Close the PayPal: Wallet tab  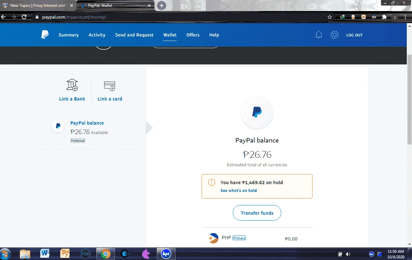[149, 6]
